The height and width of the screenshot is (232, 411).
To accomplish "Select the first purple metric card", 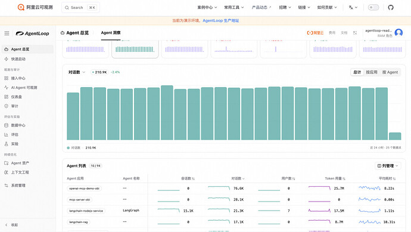I will click(85, 49).
